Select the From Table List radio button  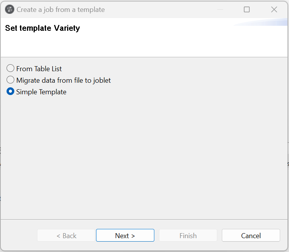(10, 69)
